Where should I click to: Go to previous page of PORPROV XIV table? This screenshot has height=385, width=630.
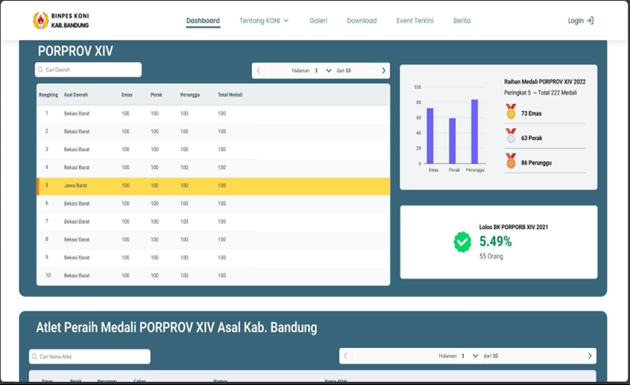[x=259, y=70]
